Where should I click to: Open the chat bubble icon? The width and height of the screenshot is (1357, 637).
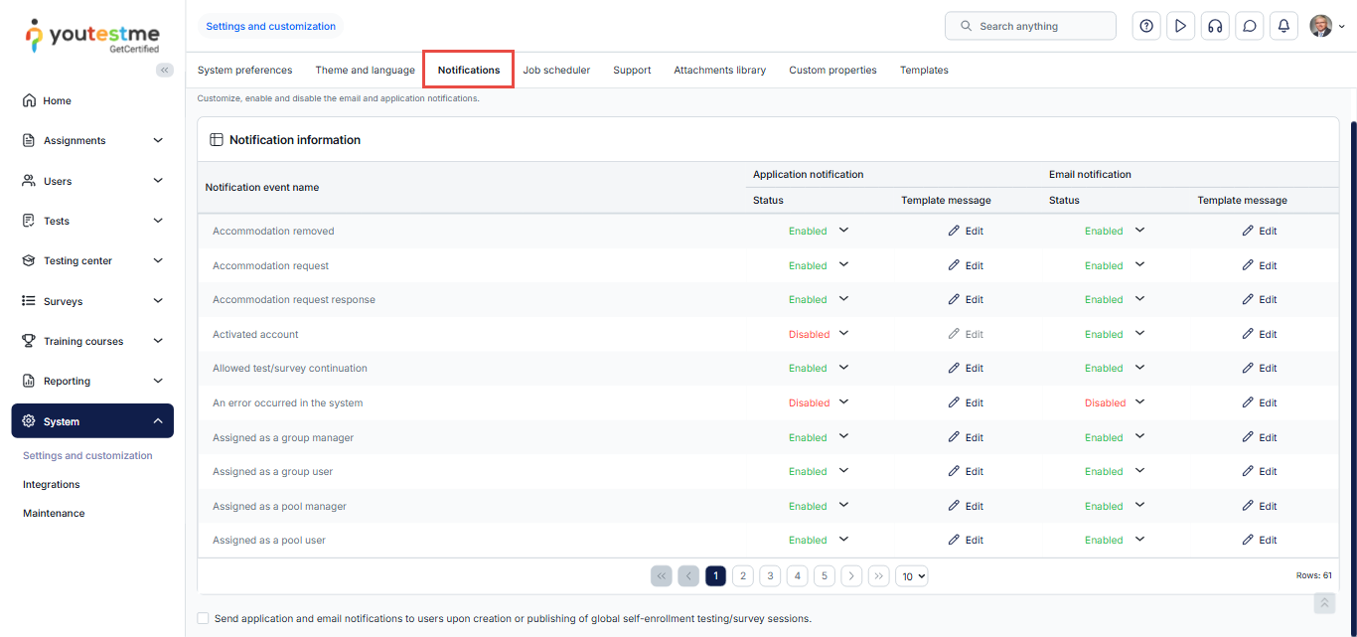coord(1250,27)
